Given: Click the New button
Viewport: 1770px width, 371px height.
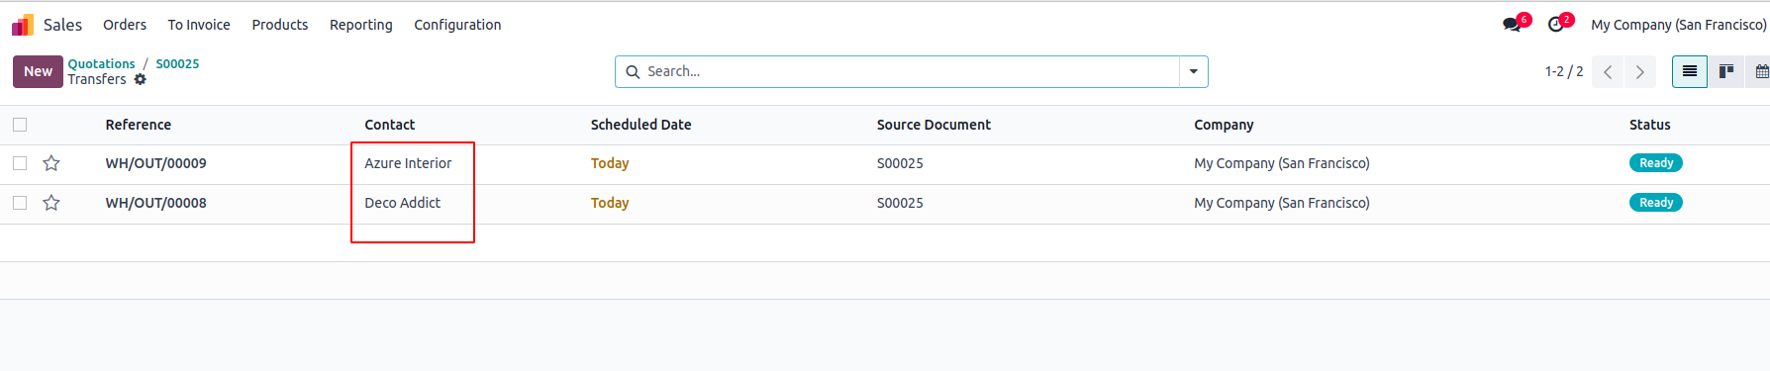Looking at the screenshot, I should click(x=38, y=71).
